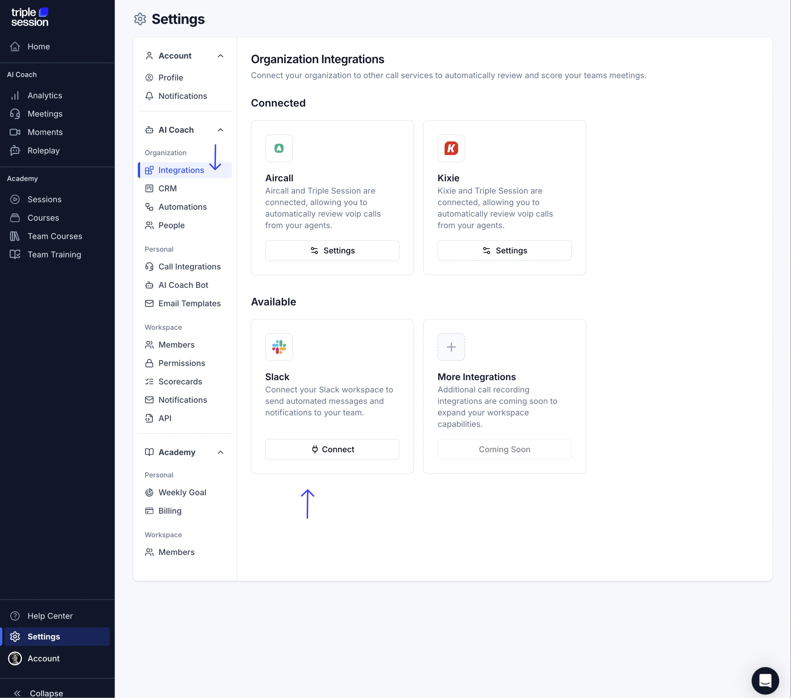
Task: Click the Billing card icon
Action: pyautogui.click(x=149, y=511)
